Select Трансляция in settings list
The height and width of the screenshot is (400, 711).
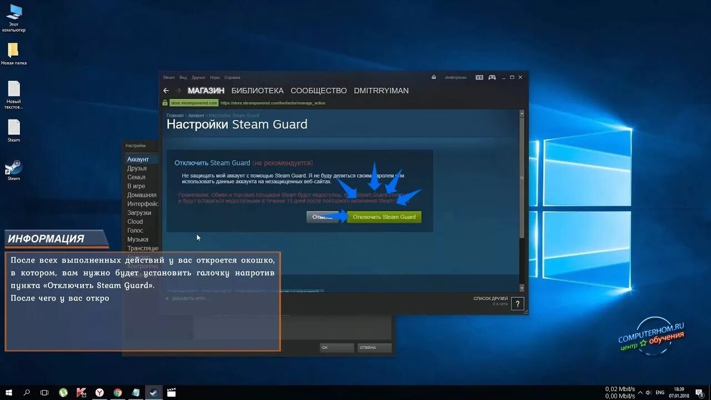coord(142,248)
